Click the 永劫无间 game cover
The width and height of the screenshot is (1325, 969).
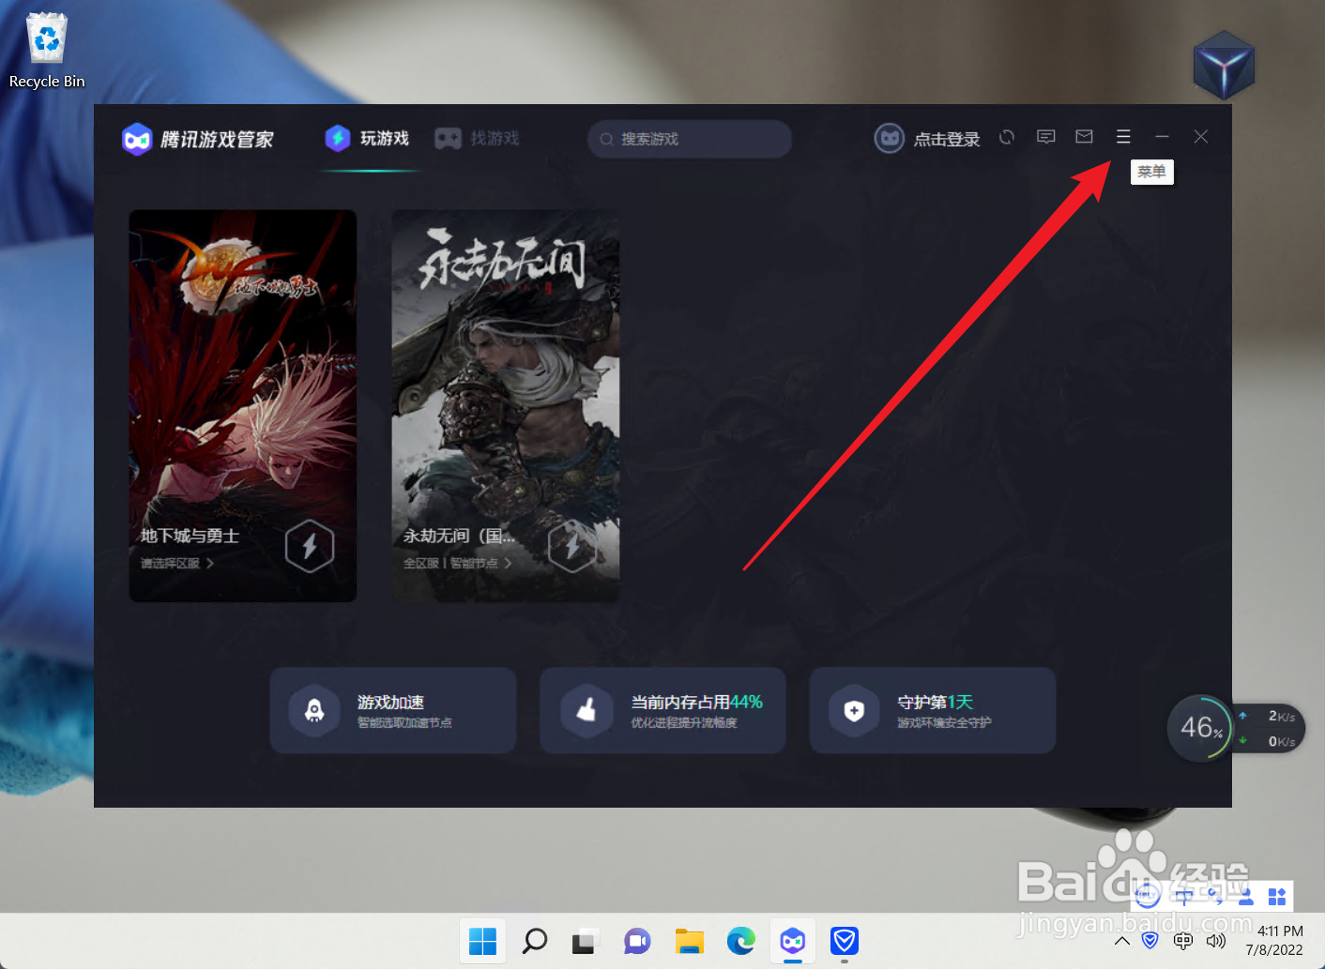coord(506,405)
